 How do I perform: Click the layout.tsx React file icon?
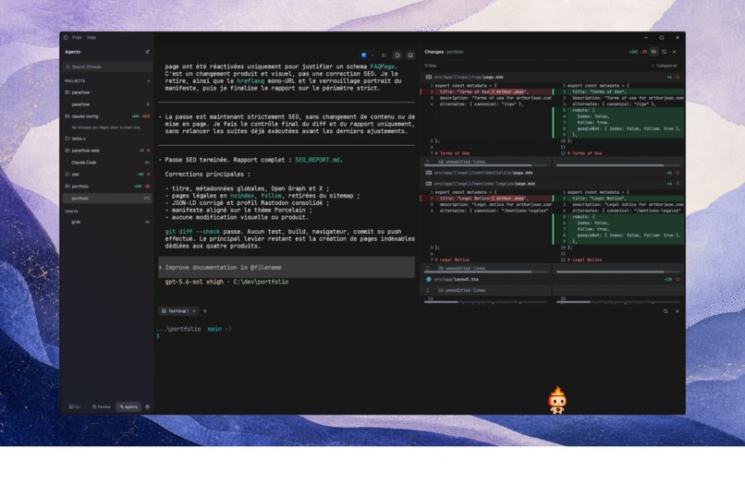(429, 280)
